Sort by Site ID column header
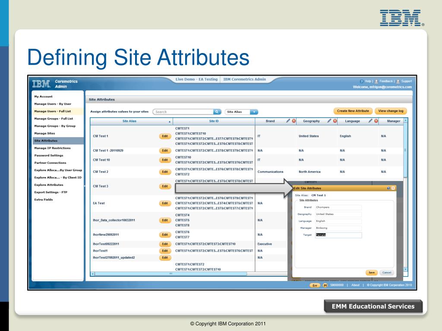Screen dimensions: 442x331 click(214, 121)
